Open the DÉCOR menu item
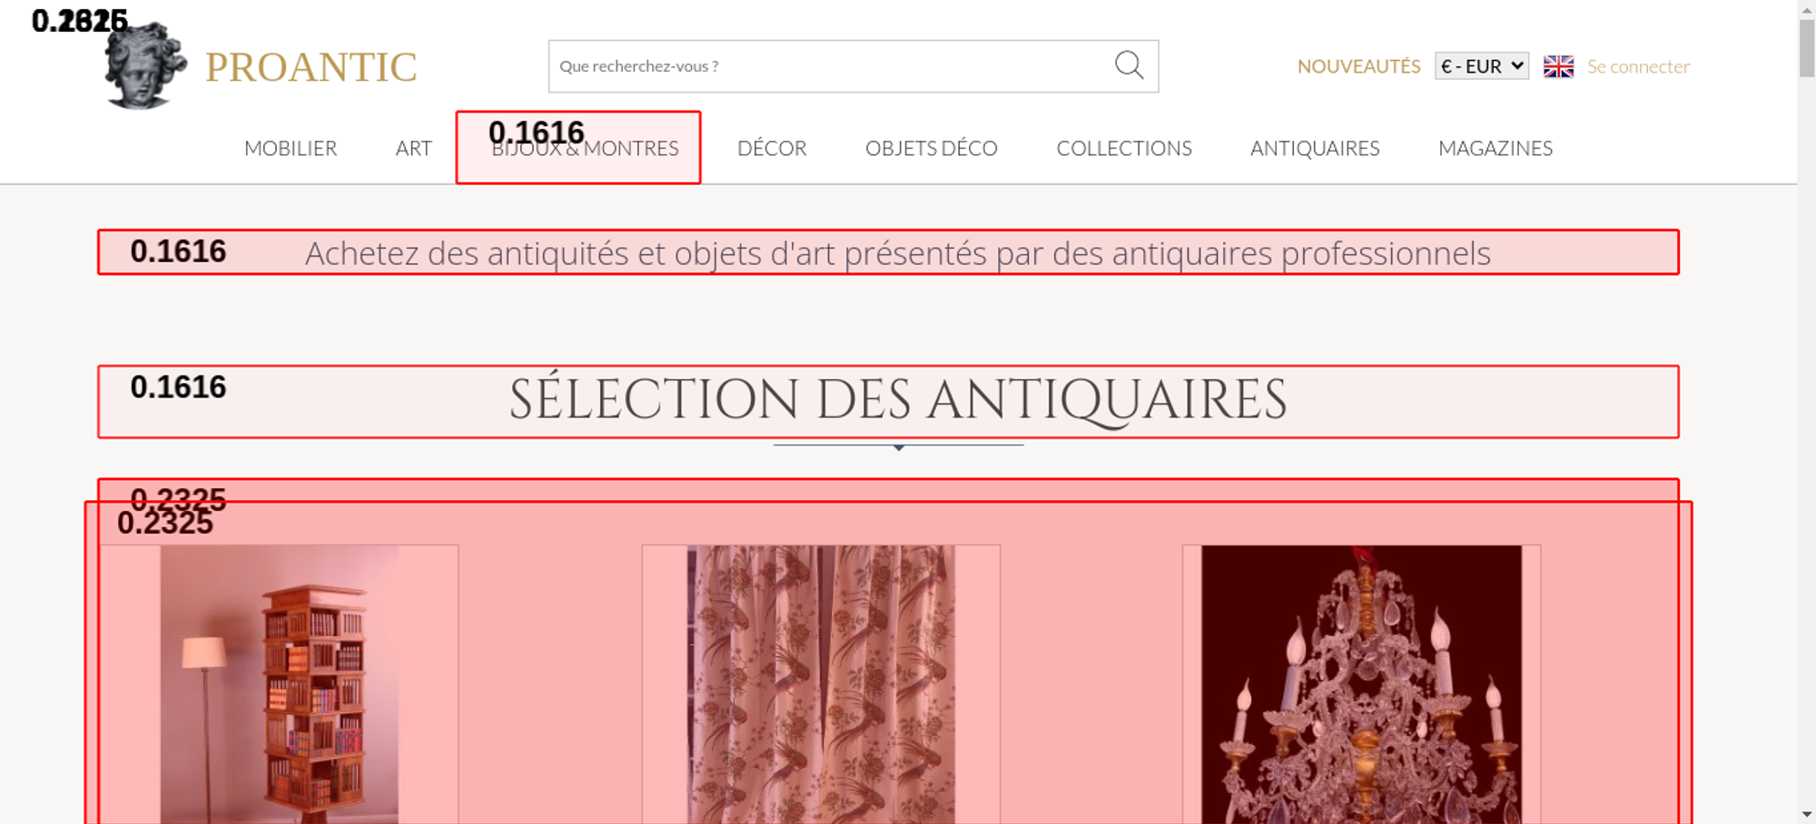This screenshot has width=1816, height=824. tap(772, 148)
